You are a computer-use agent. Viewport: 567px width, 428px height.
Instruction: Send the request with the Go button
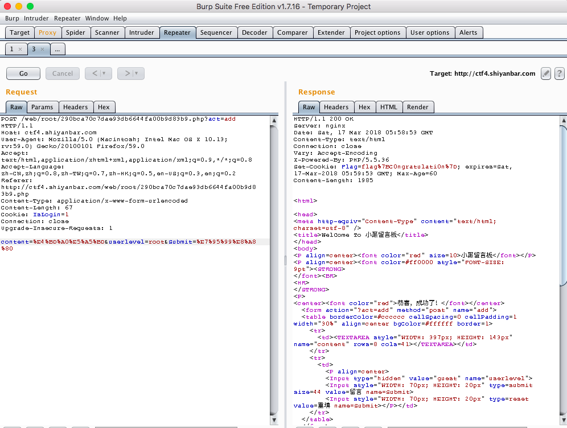pyautogui.click(x=23, y=73)
